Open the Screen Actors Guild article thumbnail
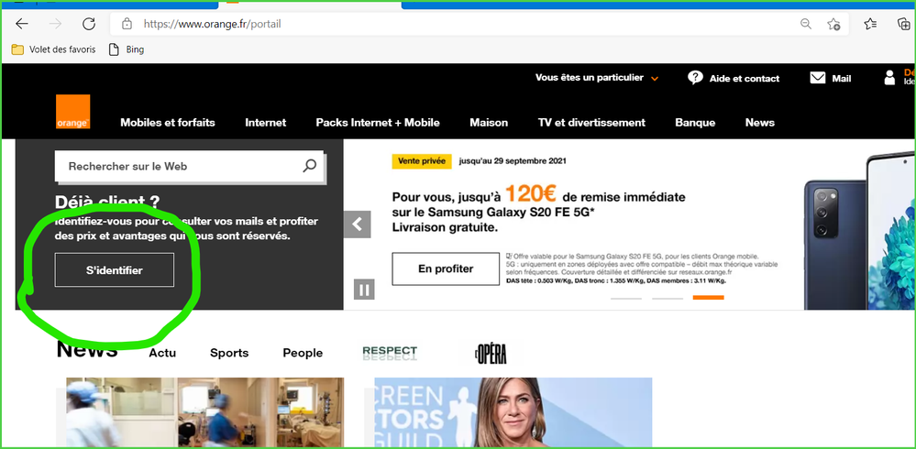 (x=513, y=412)
